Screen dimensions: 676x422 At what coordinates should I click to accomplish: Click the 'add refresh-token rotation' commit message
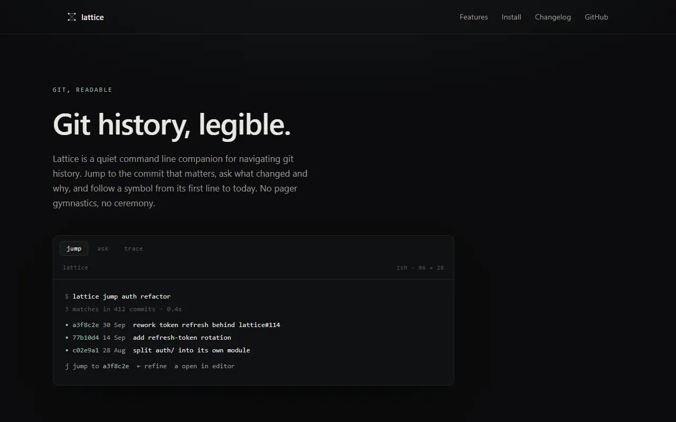(x=182, y=338)
